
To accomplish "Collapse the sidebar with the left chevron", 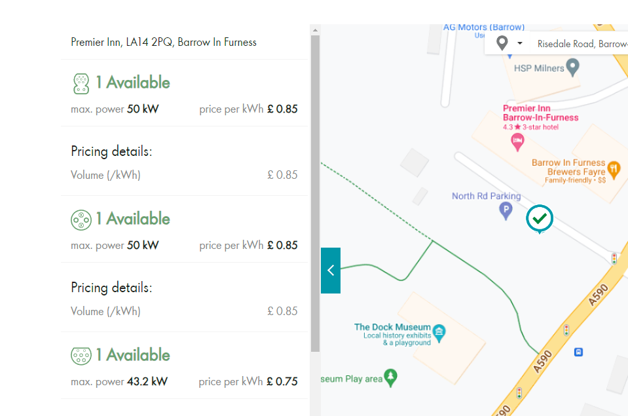I will (330, 270).
